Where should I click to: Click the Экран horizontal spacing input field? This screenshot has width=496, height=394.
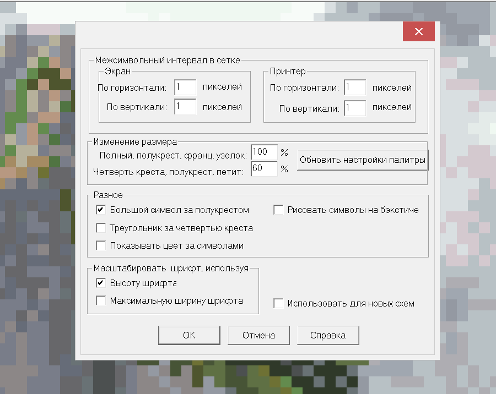point(185,87)
